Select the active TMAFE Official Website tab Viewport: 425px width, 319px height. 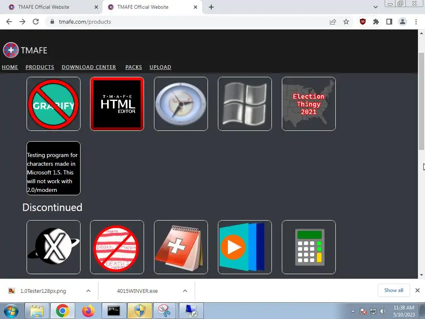coord(152,7)
